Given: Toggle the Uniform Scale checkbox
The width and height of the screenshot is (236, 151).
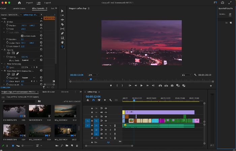Looking at the screenshot, I should (22, 36).
